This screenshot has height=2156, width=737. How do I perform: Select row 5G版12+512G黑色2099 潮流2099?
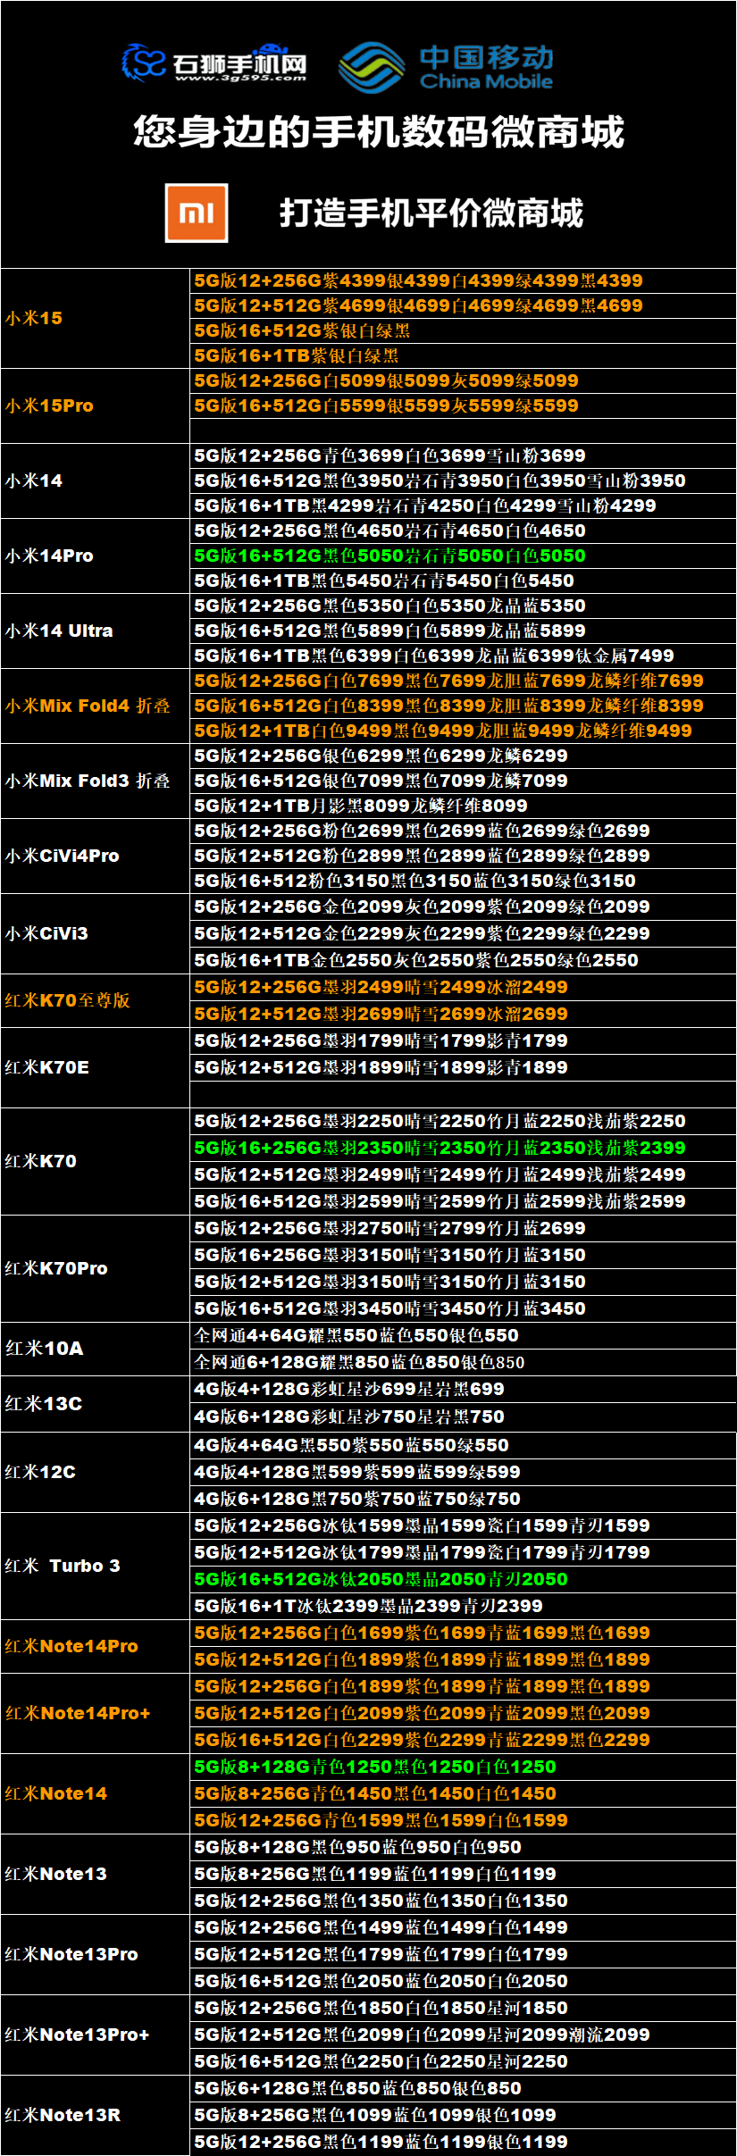pos(463,2035)
